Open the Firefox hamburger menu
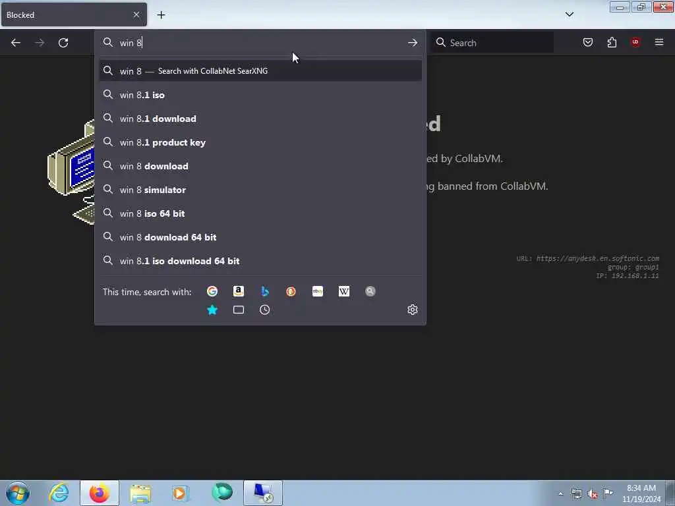 [x=659, y=42]
